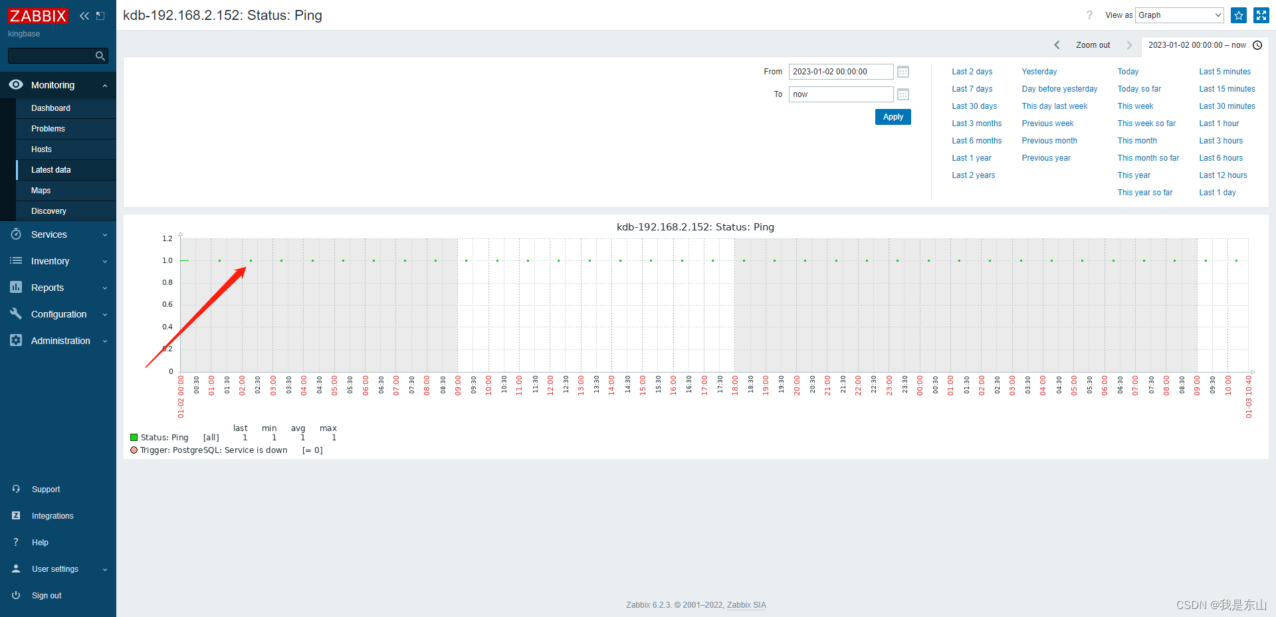Open the 'View as' Graph dropdown

[x=1178, y=15]
